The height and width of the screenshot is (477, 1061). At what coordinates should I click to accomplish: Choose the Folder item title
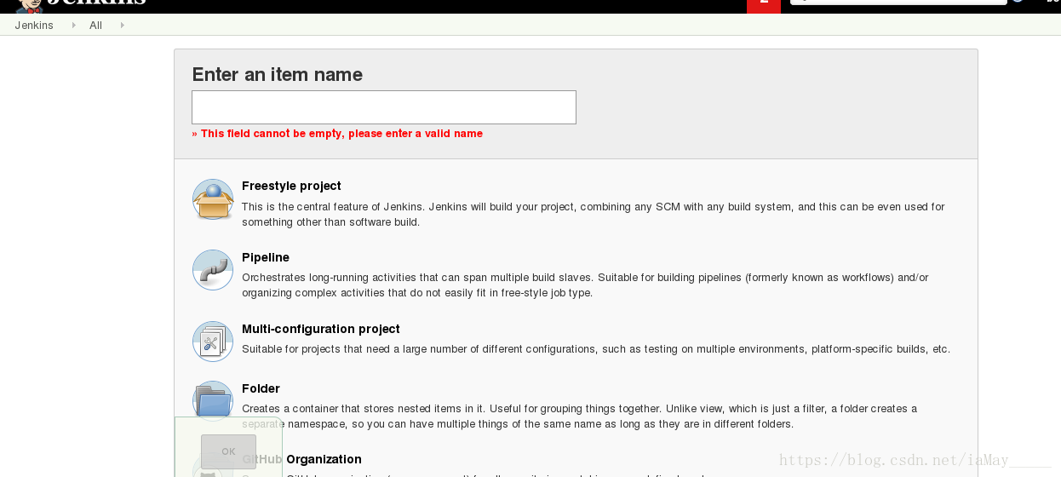point(261,388)
